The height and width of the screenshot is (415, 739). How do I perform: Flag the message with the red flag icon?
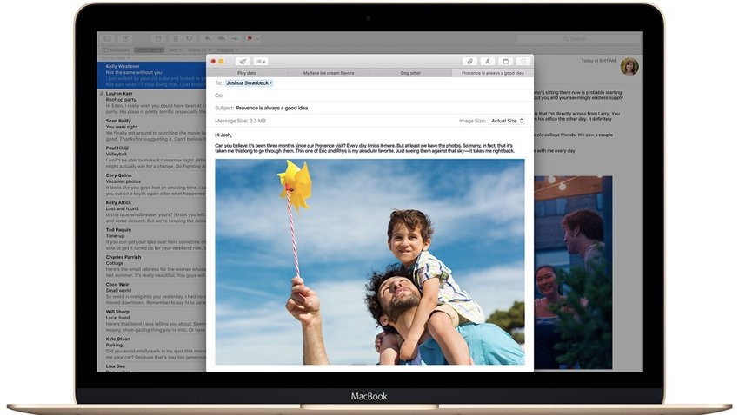click(250, 38)
